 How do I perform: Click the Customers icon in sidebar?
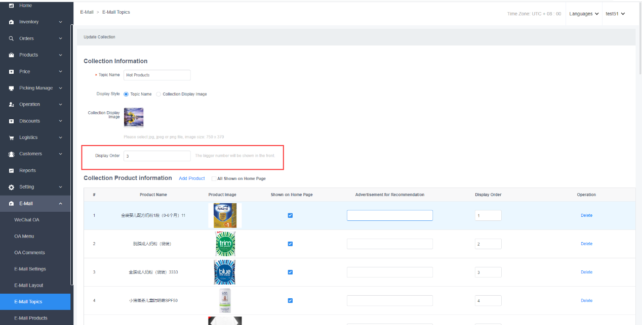[11, 154]
